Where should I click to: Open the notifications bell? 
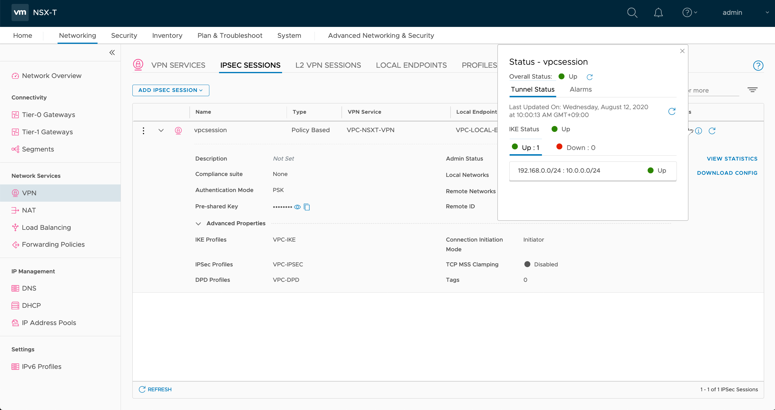click(658, 13)
